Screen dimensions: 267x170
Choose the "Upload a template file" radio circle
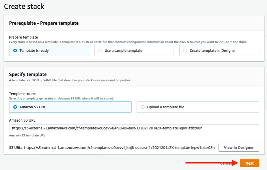(143, 107)
